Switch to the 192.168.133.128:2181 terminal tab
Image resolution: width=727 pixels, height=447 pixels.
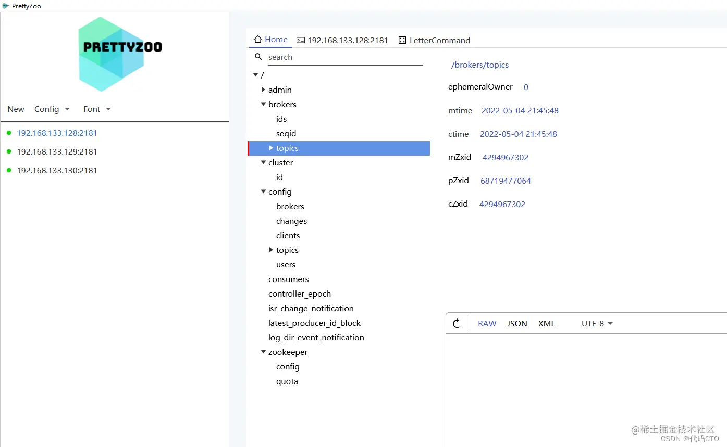pyautogui.click(x=342, y=40)
